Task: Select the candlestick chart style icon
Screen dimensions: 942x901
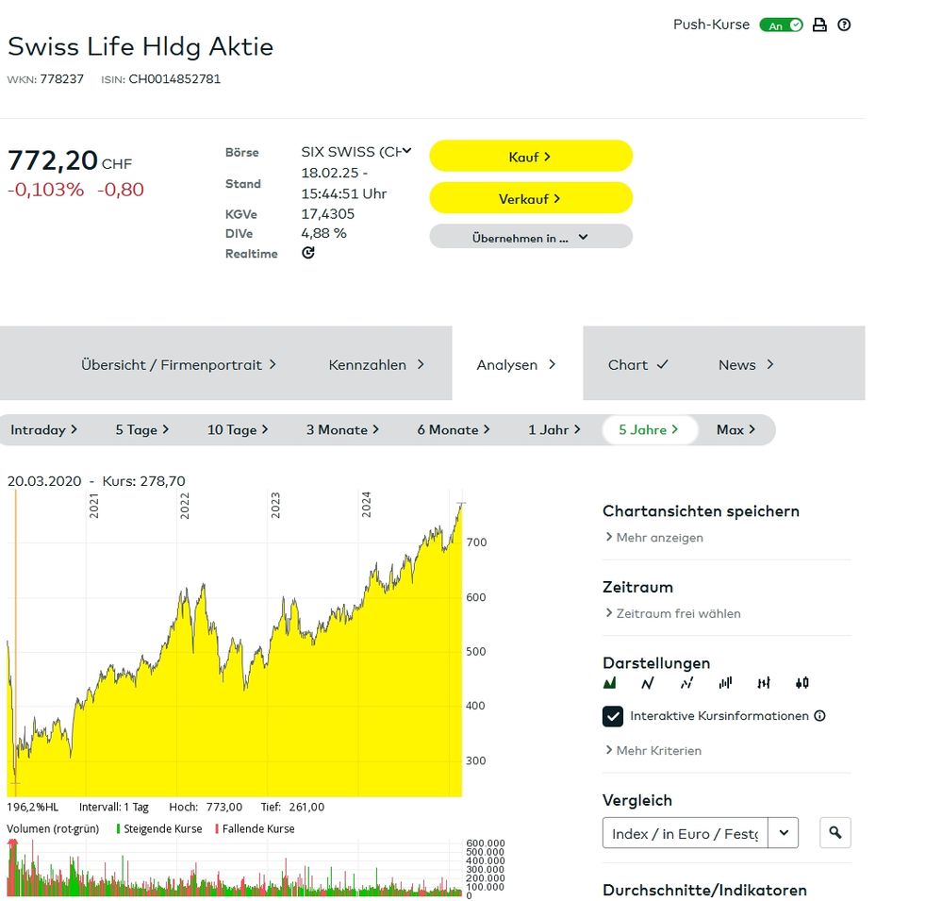Action: (802, 682)
